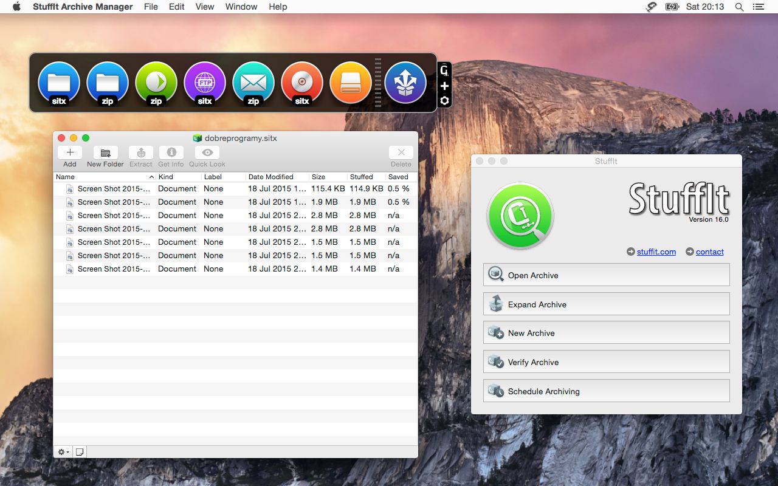Open the stuffit.com link

(x=656, y=252)
